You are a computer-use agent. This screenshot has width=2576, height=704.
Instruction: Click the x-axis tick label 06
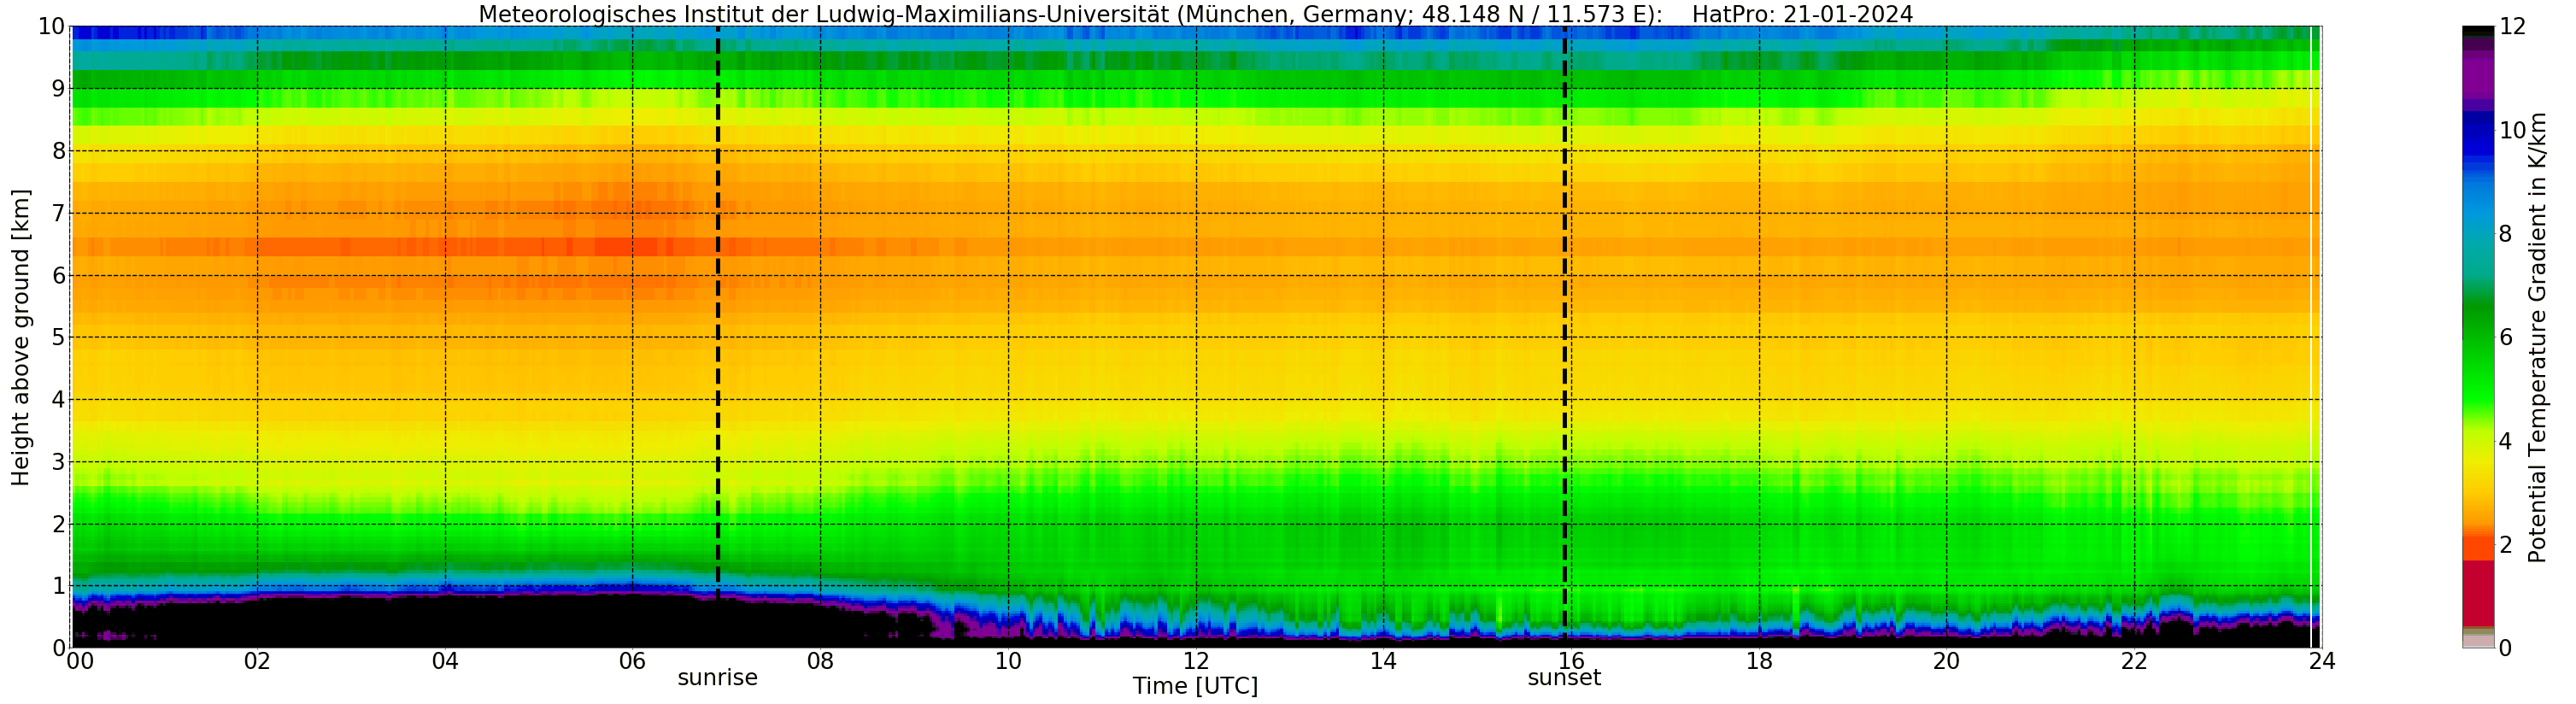click(632, 661)
